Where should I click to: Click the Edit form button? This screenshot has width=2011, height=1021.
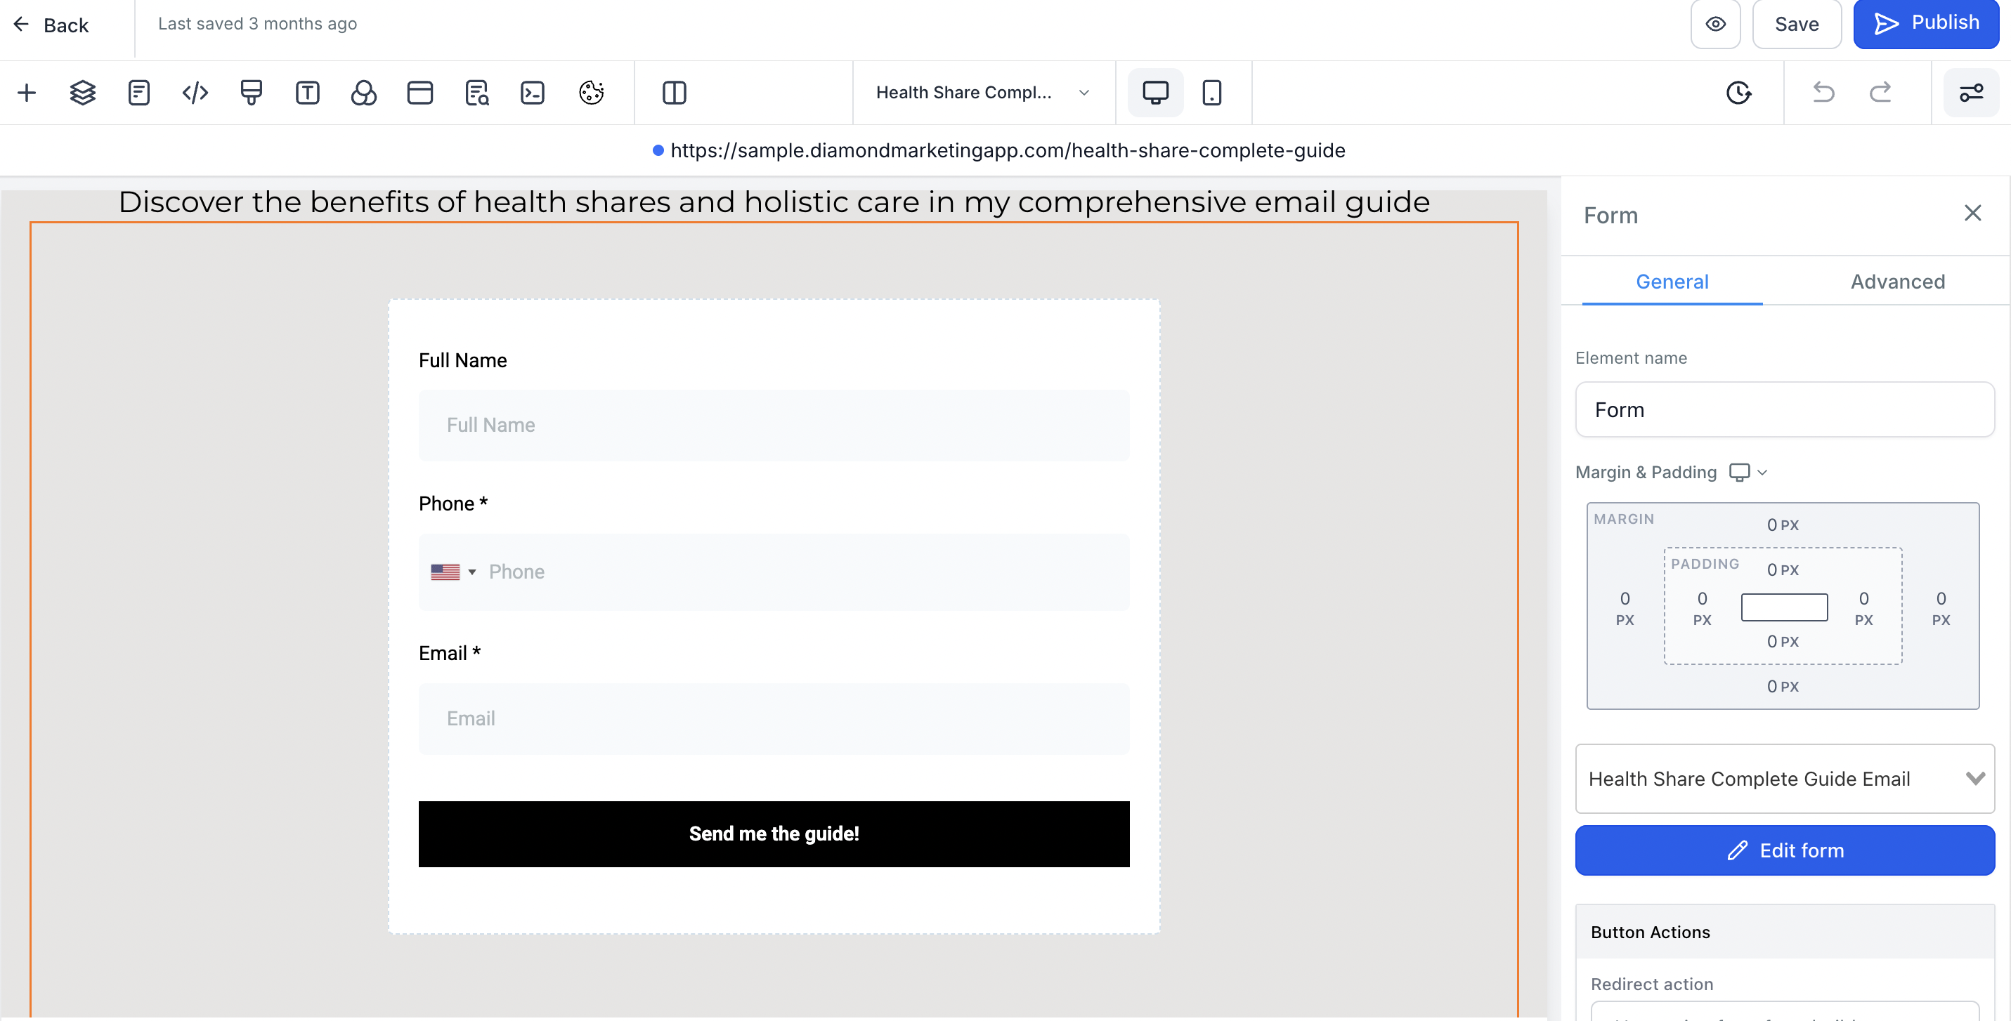click(1785, 850)
